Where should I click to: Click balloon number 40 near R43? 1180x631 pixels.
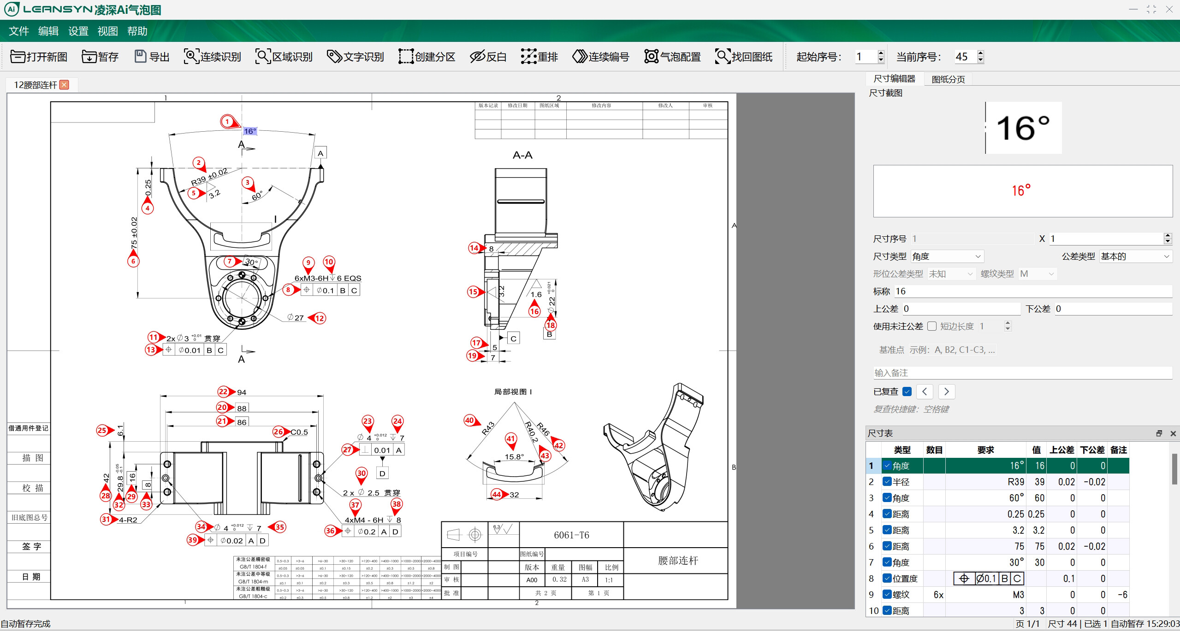tap(469, 420)
